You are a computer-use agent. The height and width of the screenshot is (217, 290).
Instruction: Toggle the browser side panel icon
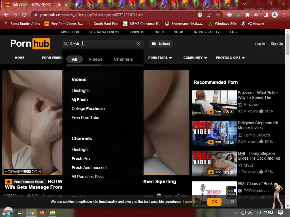tap(266, 15)
